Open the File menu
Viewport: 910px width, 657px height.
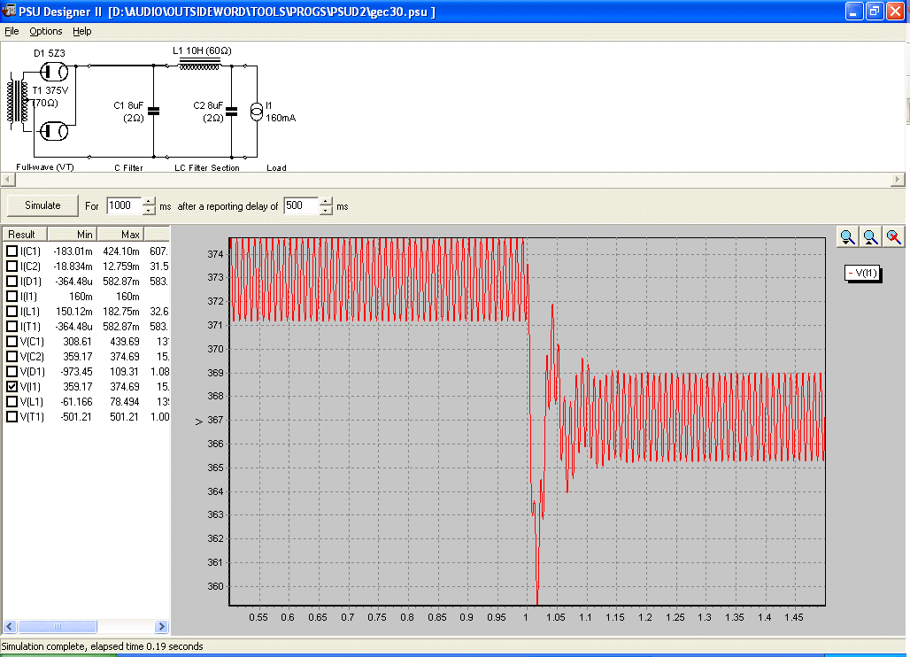pos(12,31)
